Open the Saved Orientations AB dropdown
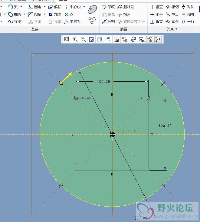Image resolution: width=200 pixels, height=222 pixels. 108,39
